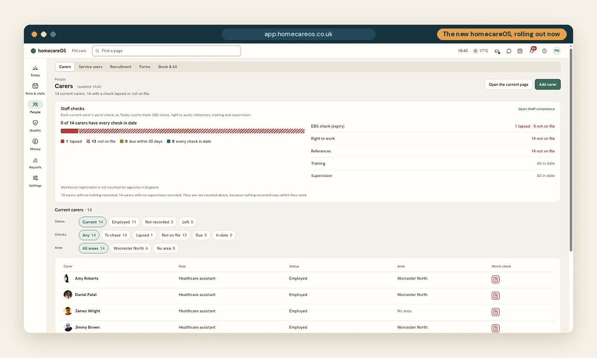
Task: Open the PM user avatar menu
Action: (556, 51)
